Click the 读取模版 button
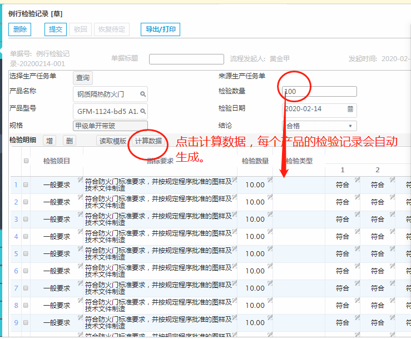This screenshot has width=411, height=339. coord(113,141)
